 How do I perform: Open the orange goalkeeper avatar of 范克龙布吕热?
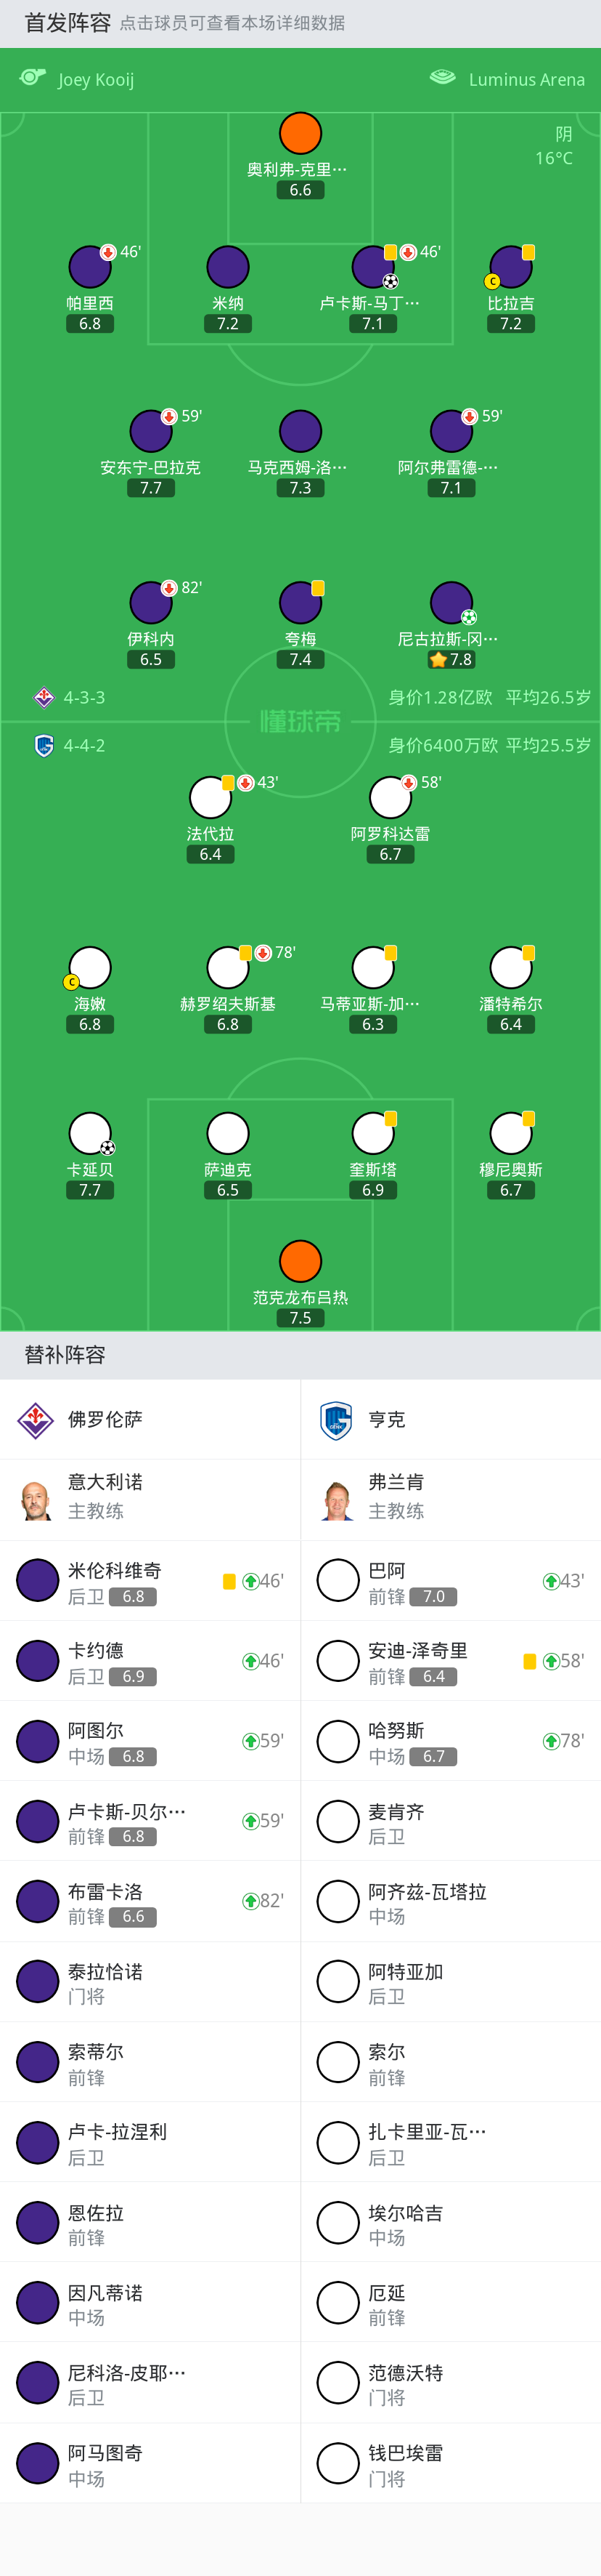point(300,1261)
